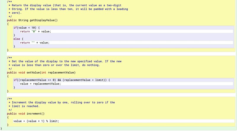The image size is (237, 131).
Task: Click the 'public String getDisplayValue()' method signature
Action: [x=32, y=20]
